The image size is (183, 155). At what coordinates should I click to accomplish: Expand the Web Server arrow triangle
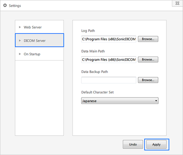pyautogui.click(x=20, y=27)
